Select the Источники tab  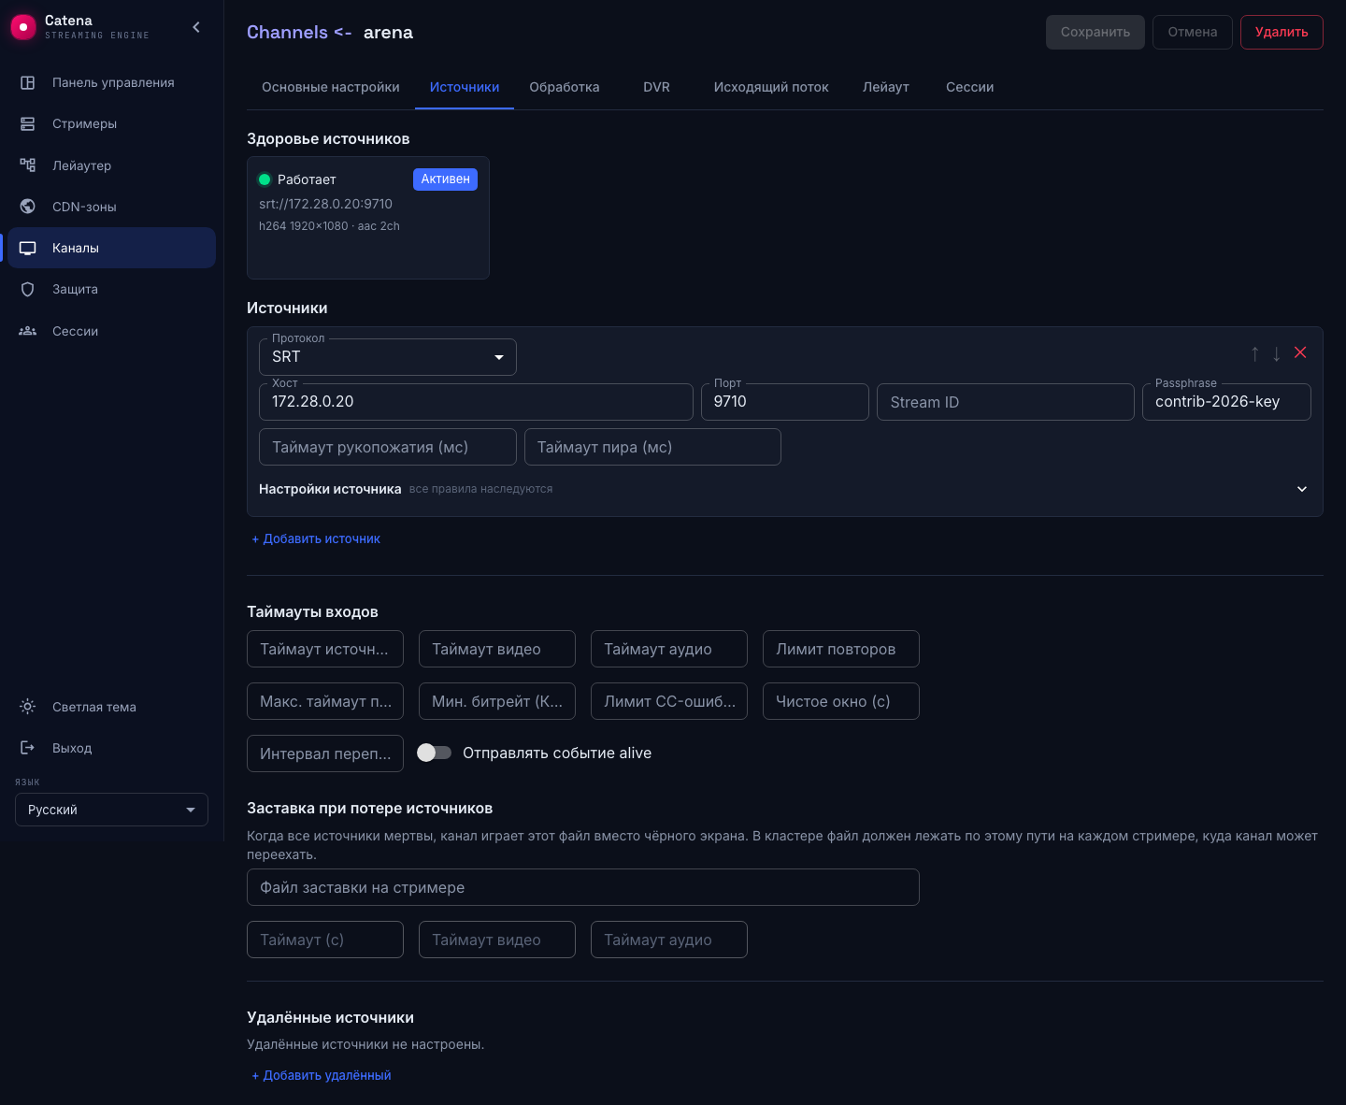[x=465, y=87]
